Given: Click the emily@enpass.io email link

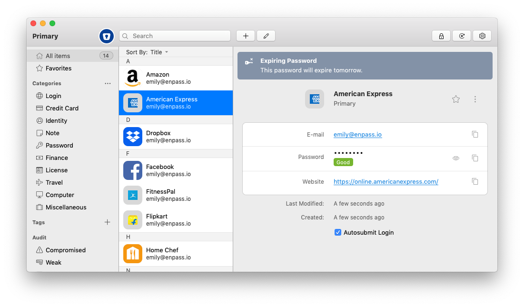Looking at the screenshot, I should [x=357, y=134].
